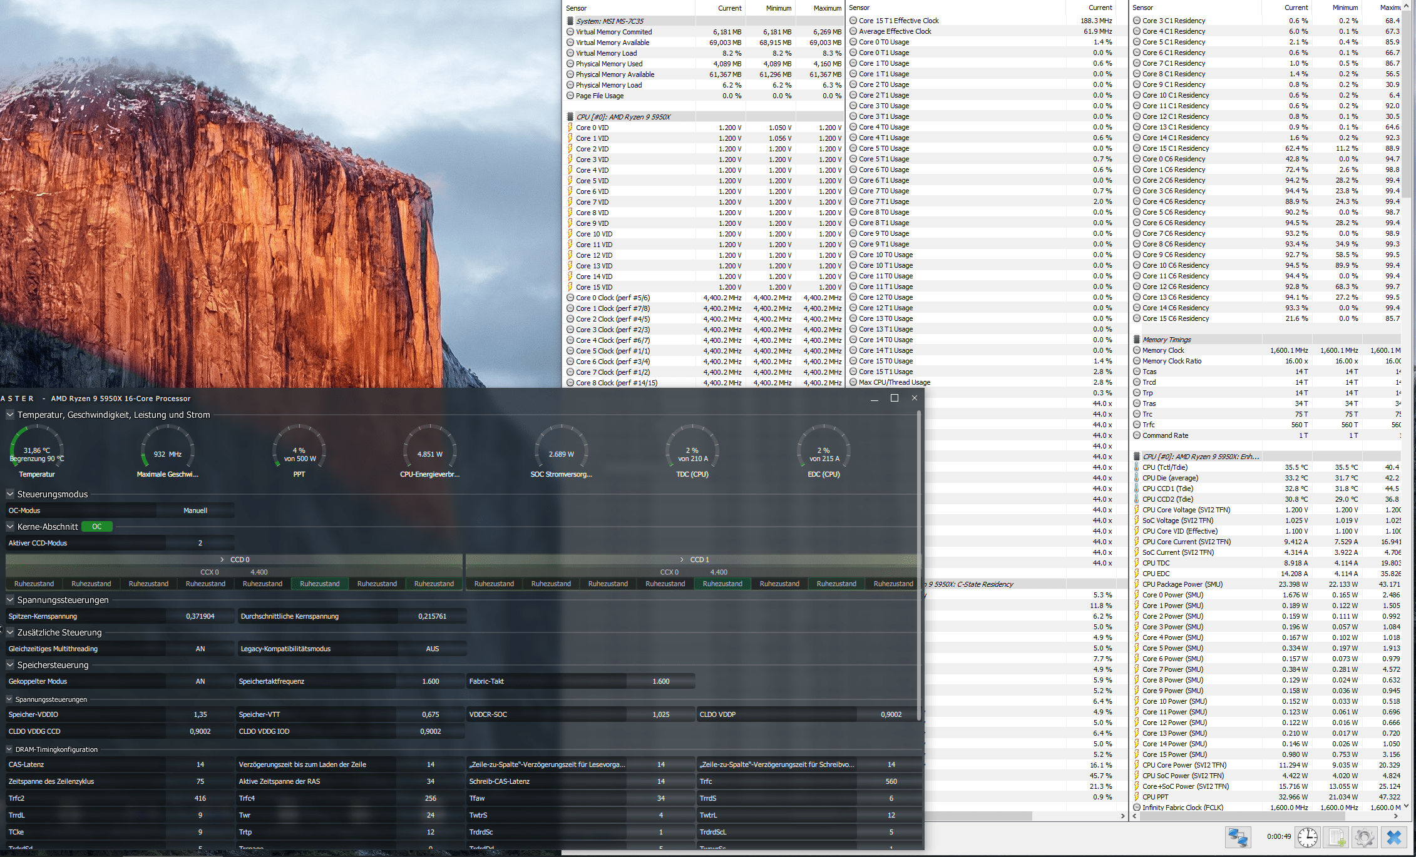Screen dimensions: 1416x857
Task: Collapse the Kerne-Abschnitt section chevron
Action: pyautogui.click(x=10, y=527)
